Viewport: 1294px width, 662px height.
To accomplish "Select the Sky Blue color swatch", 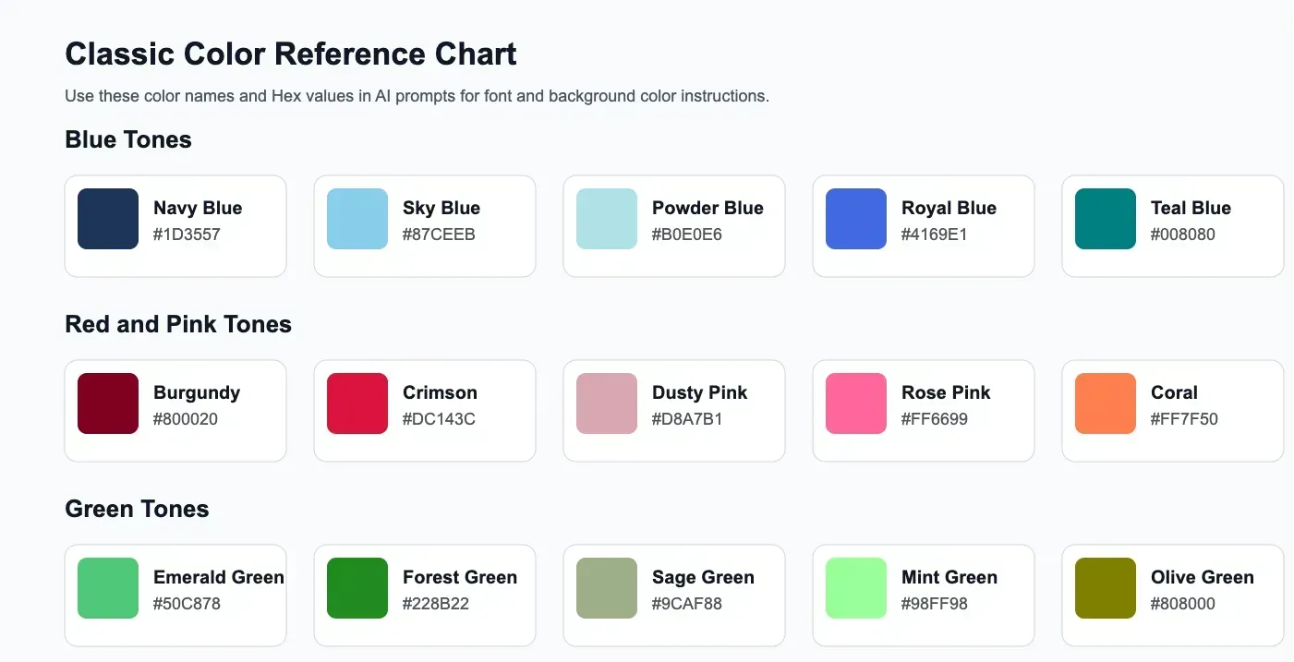I will 357,219.
